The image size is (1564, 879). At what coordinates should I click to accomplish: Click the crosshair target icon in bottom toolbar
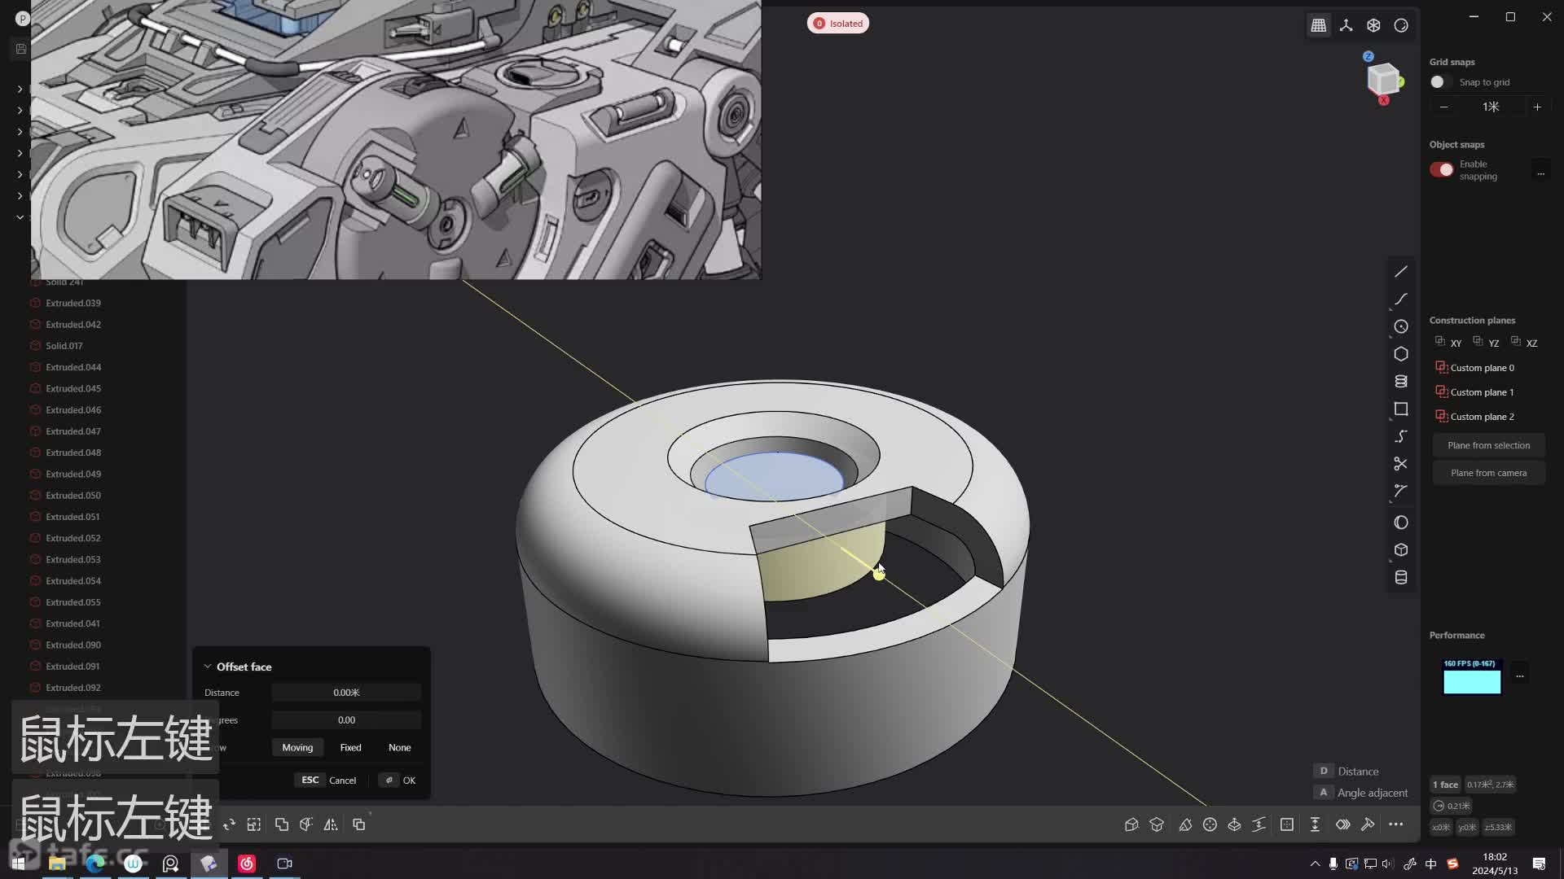click(1210, 824)
